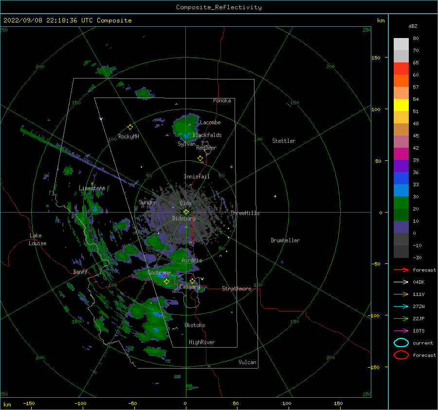Click the ThreeHills label
The width and height of the screenshot is (438, 410).
(x=245, y=213)
